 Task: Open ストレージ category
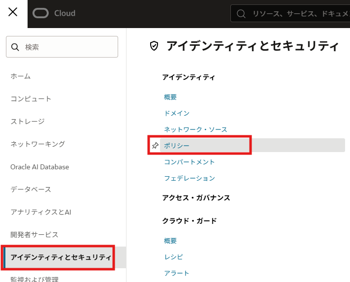tap(28, 122)
